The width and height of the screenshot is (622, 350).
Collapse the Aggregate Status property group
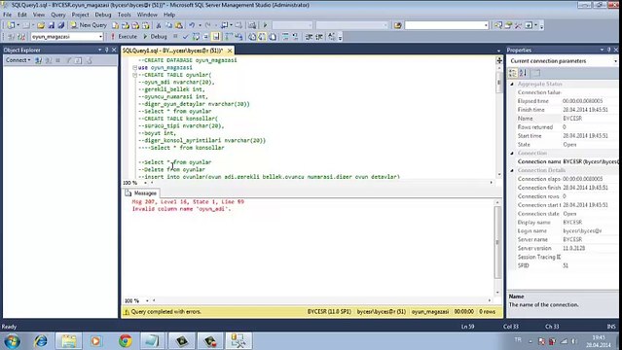point(512,84)
